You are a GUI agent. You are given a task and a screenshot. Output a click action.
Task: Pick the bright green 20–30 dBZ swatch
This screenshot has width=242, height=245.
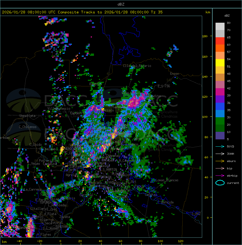220,121
